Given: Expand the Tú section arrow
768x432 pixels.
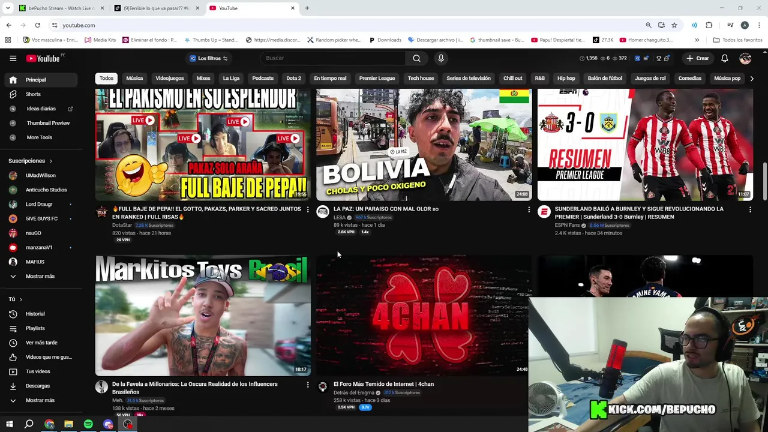Looking at the screenshot, I should 21,299.
